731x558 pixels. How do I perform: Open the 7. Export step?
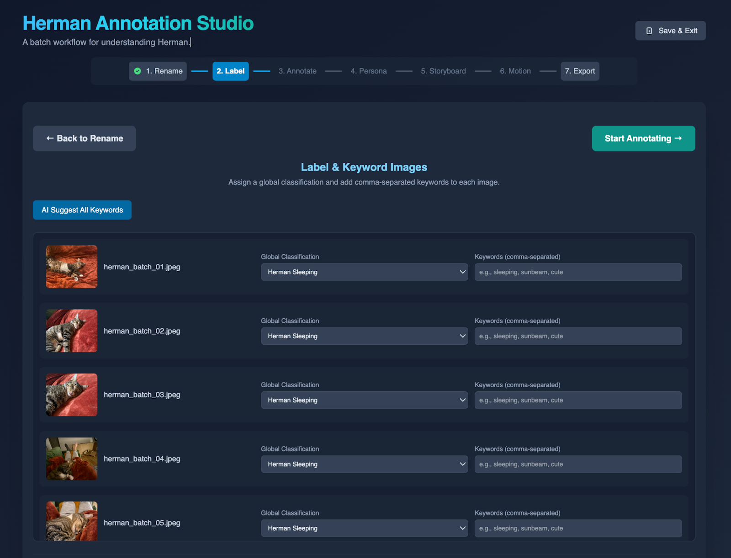pyautogui.click(x=579, y=71)
